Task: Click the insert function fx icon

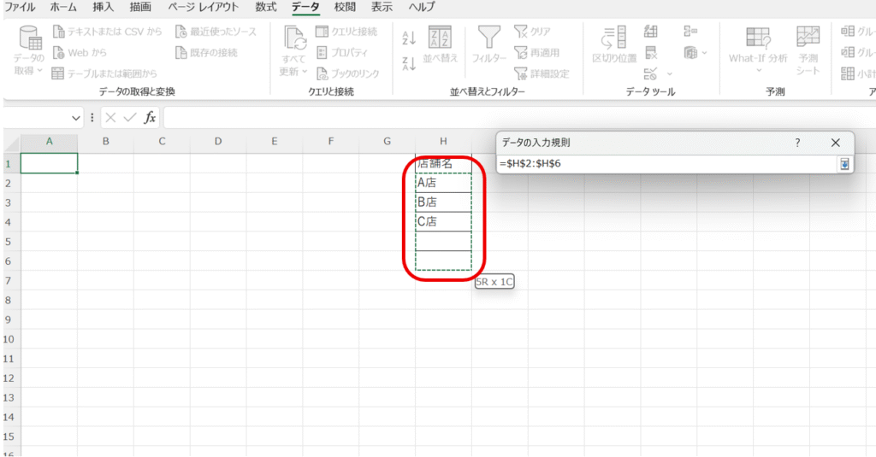Action: (x=150, y=118)
